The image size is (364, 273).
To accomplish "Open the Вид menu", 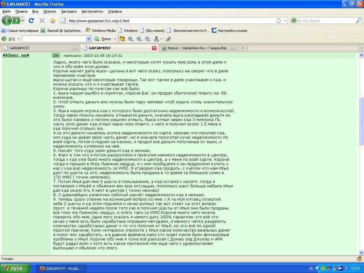I will click(35, 11).
